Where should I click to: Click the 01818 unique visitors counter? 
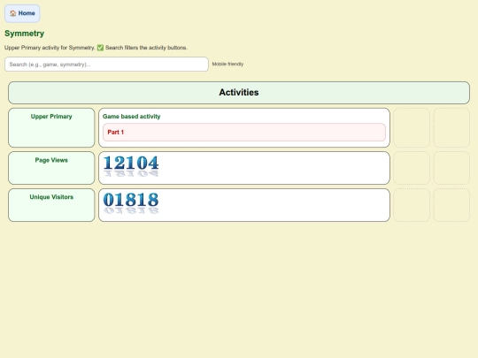[x=131, y=203]
